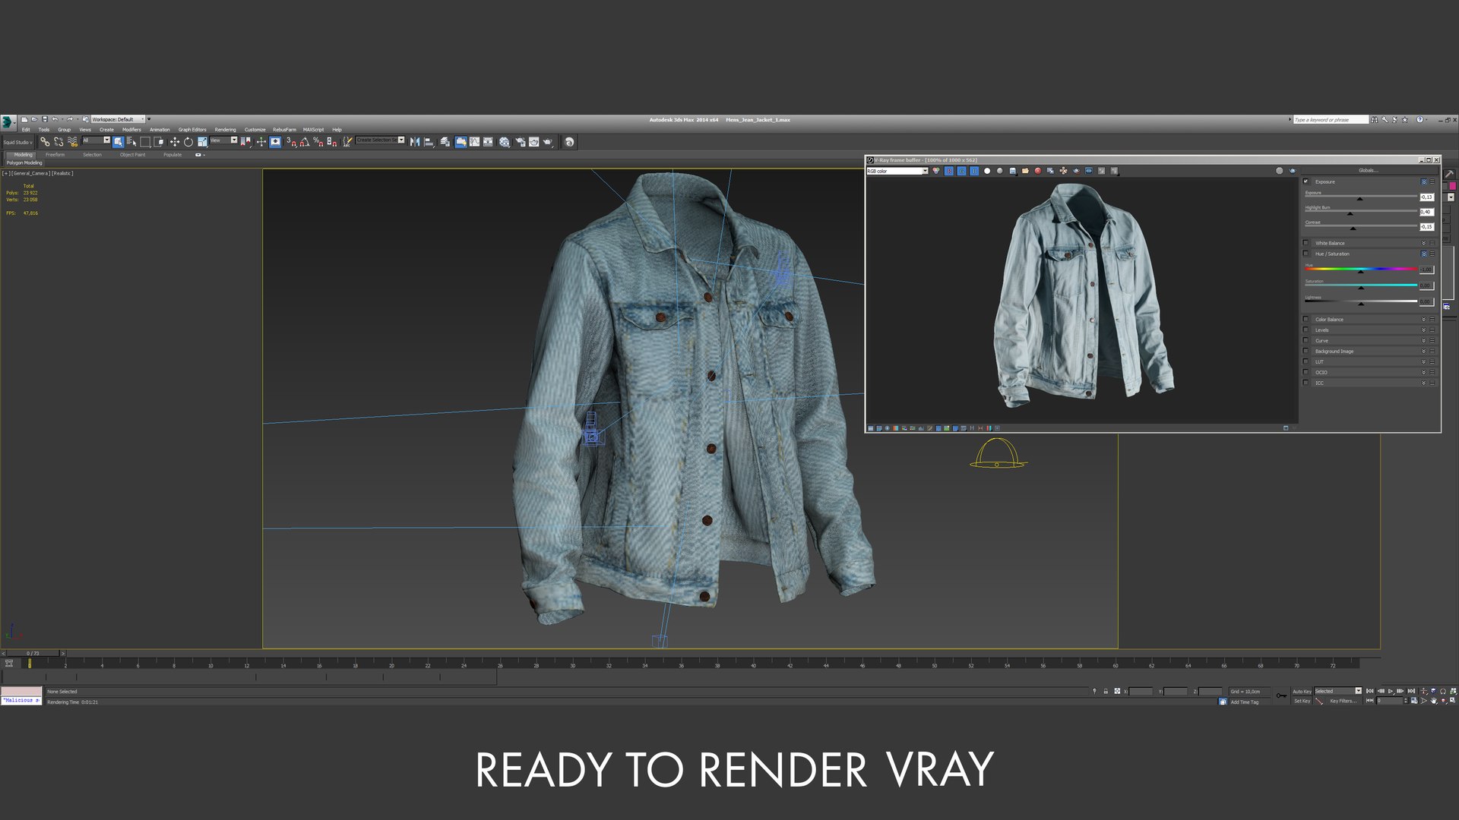Click the Key Filters... button
Screen dimensions: 1459x820
(x=1343, y=701)
